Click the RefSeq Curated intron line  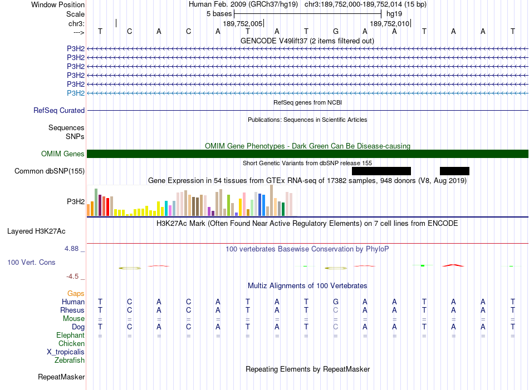[x=307, y=110]
